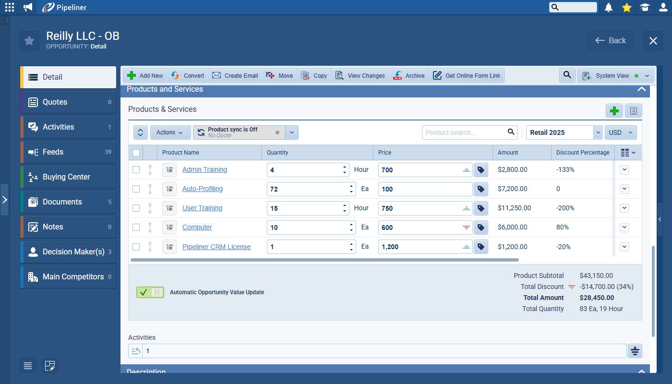672x384 pixels.
Task: Open the app grid launcher icon
Action: click(x=10, y=7)
